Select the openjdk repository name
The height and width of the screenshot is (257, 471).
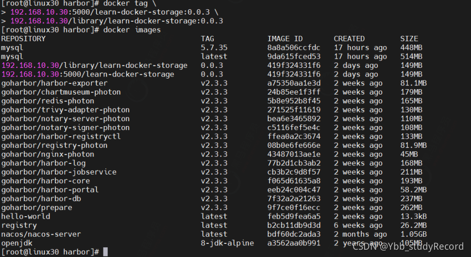17,243
